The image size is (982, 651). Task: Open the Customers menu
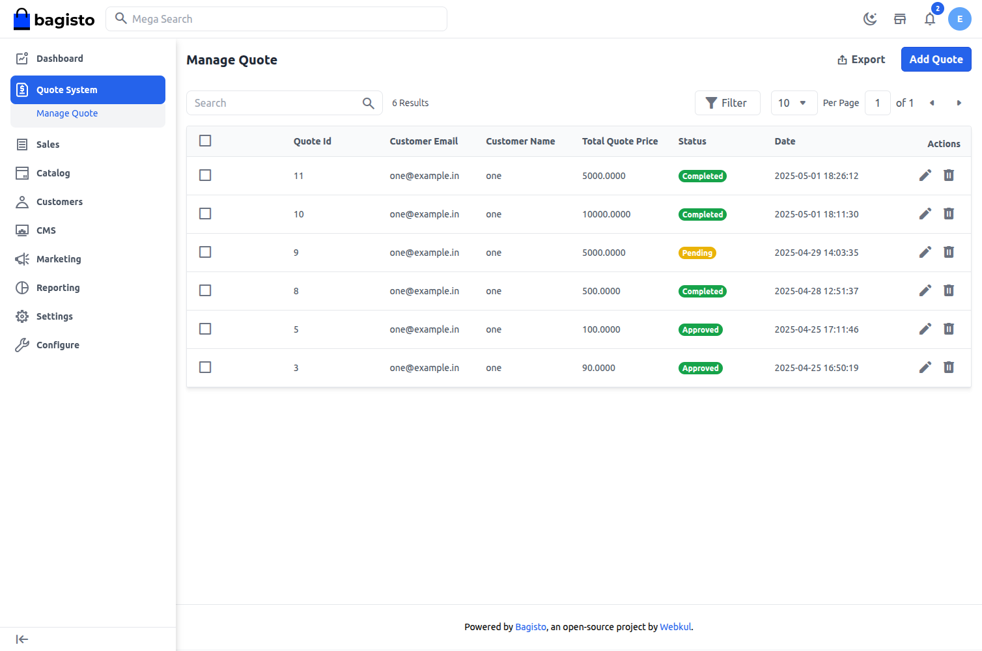[x=88, y=202]
